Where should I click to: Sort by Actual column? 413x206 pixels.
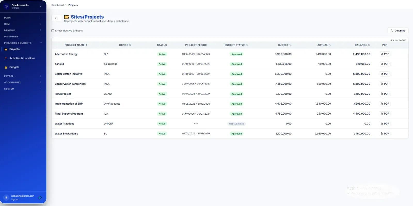(x=324, y=45)
